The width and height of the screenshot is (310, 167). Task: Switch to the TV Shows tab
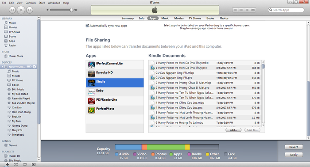pyautogui.click(x=195, y=18)
